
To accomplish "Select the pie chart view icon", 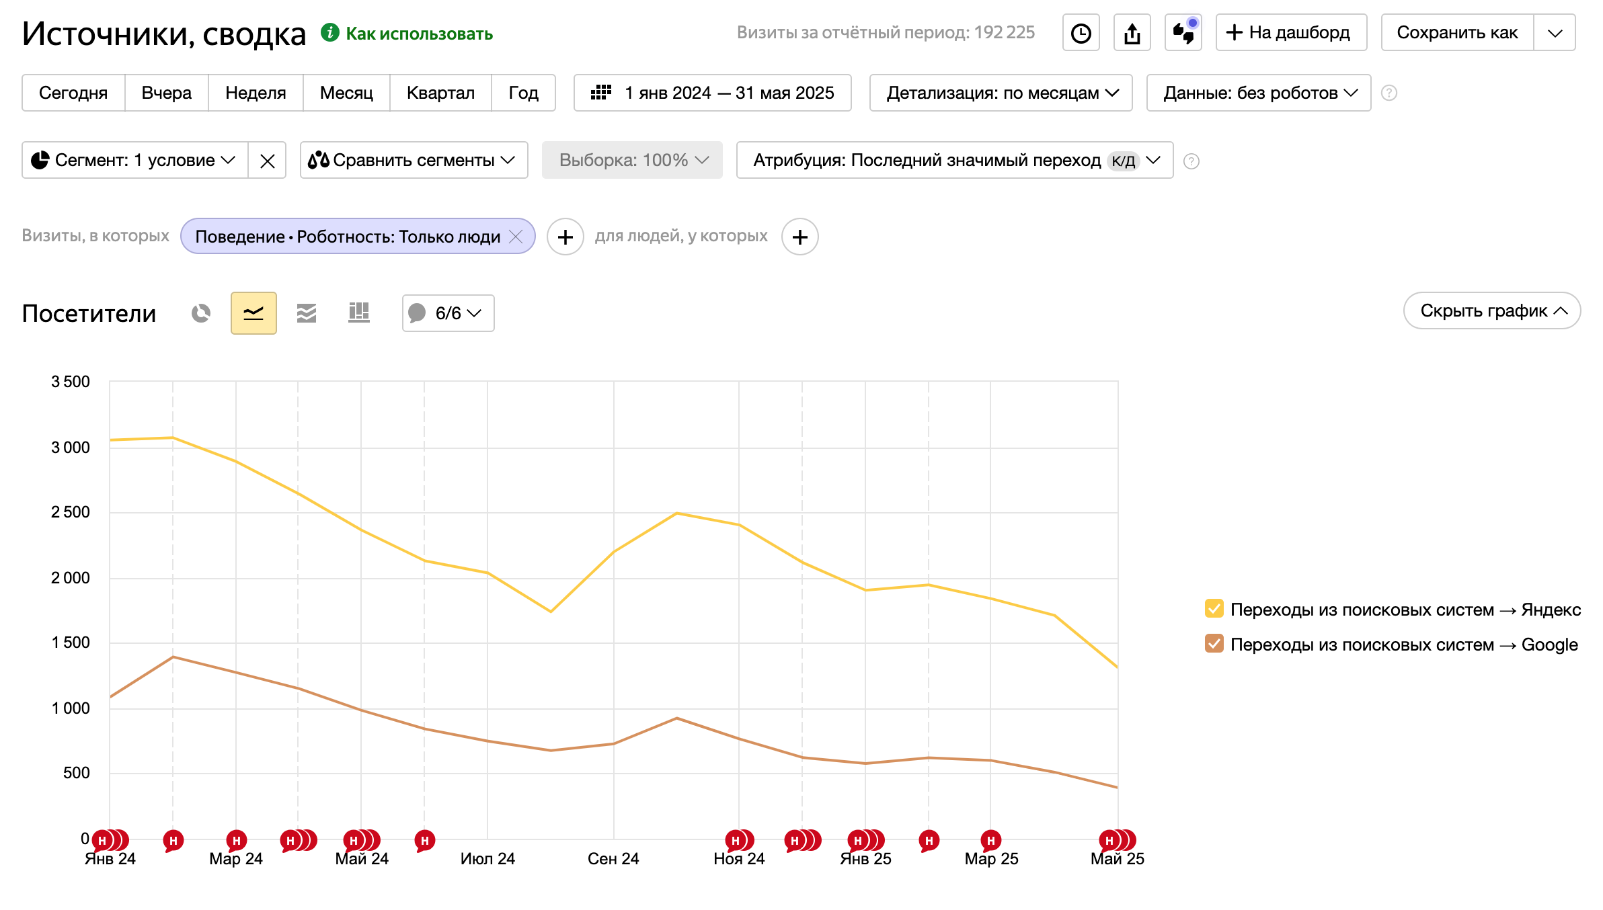I will 200,313.
